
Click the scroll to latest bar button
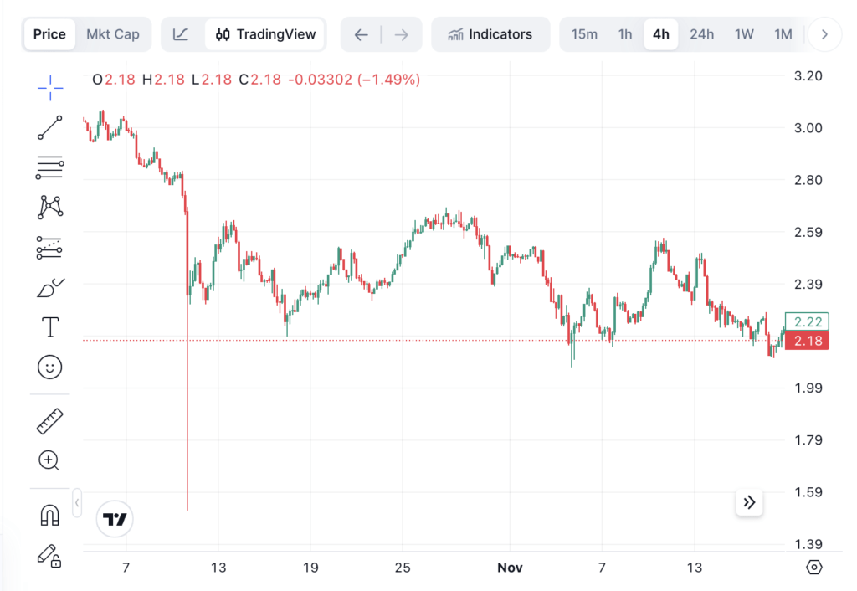click(749, 502)
